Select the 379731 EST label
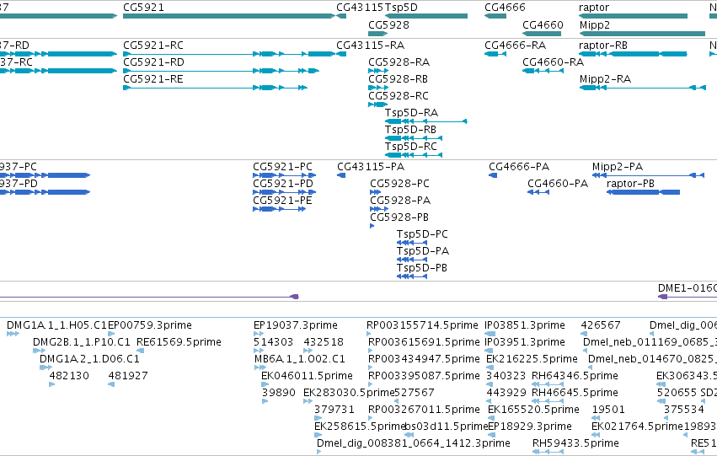Screen dimensions: 717x456 click(x=334, y=410)
